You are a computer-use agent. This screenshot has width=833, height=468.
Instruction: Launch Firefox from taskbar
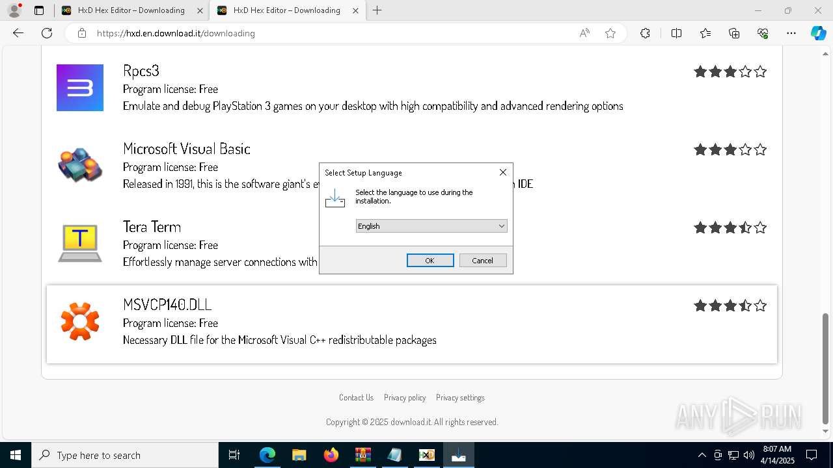tap(331, 455)
